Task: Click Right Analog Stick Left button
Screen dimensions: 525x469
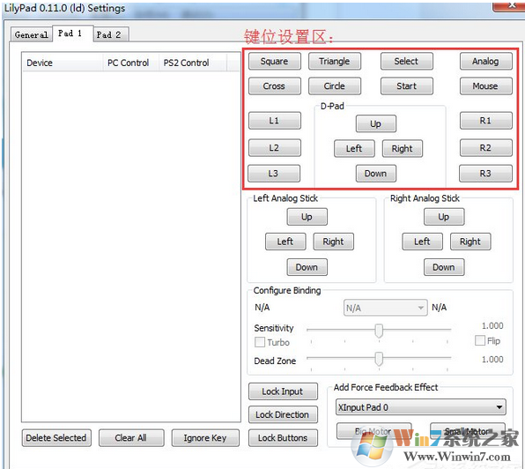Action: click(x=422, y=242)
